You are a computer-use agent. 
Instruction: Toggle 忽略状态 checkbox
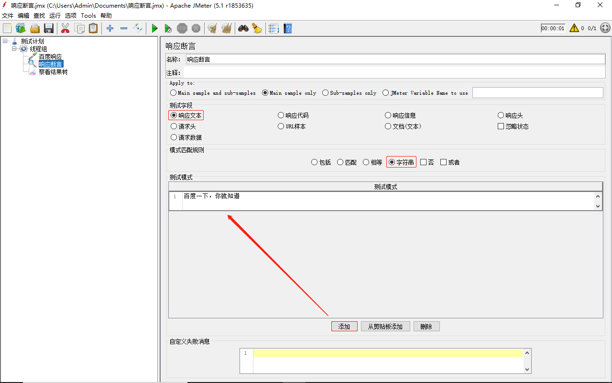pos(513,126)
